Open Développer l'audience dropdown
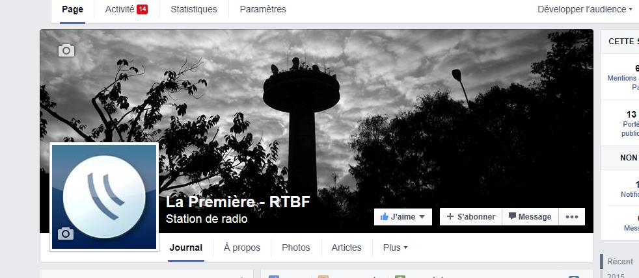The width and height of the screenshot is (639, 278). coord(584,9)
